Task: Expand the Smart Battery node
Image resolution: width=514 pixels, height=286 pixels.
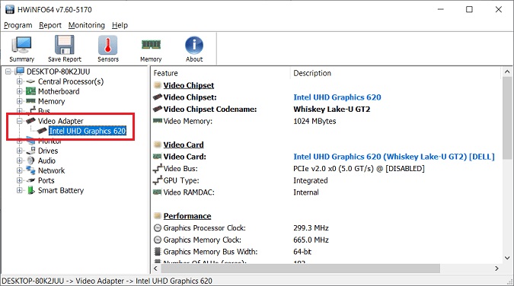Action: [20, 190]
